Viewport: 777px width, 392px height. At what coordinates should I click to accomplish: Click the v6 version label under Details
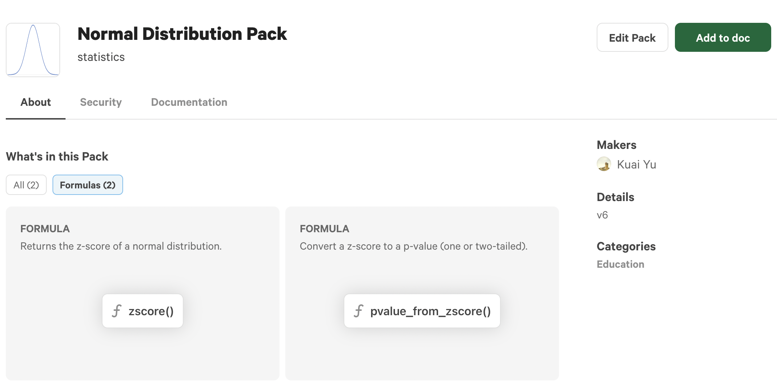coord(602,215)
